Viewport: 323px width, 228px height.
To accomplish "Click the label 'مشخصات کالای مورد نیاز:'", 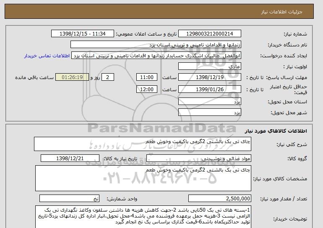I will [x=280, y=179].
